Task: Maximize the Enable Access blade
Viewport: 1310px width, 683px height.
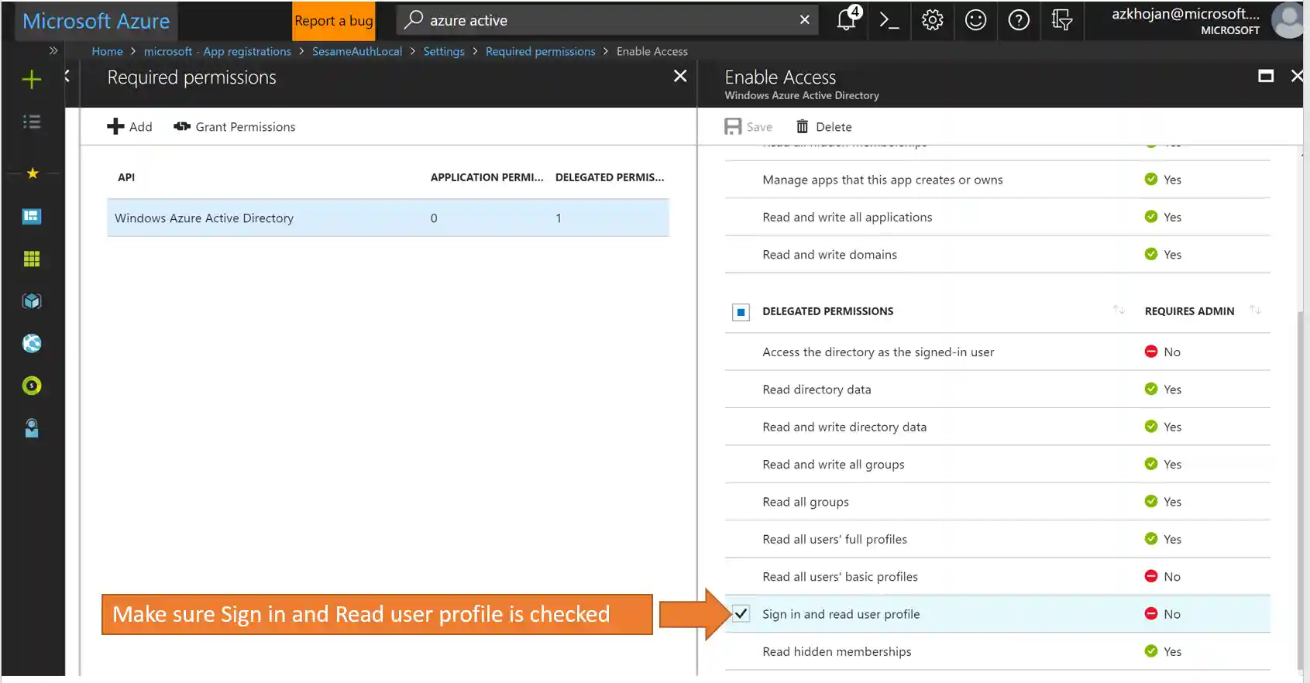Action: pos(1266,76)
